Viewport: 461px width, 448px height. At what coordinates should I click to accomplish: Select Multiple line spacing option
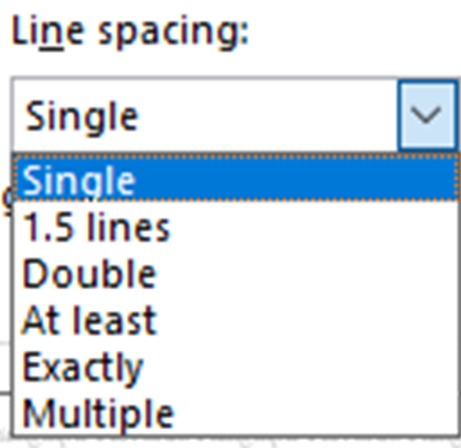click(x=235, y=413)
